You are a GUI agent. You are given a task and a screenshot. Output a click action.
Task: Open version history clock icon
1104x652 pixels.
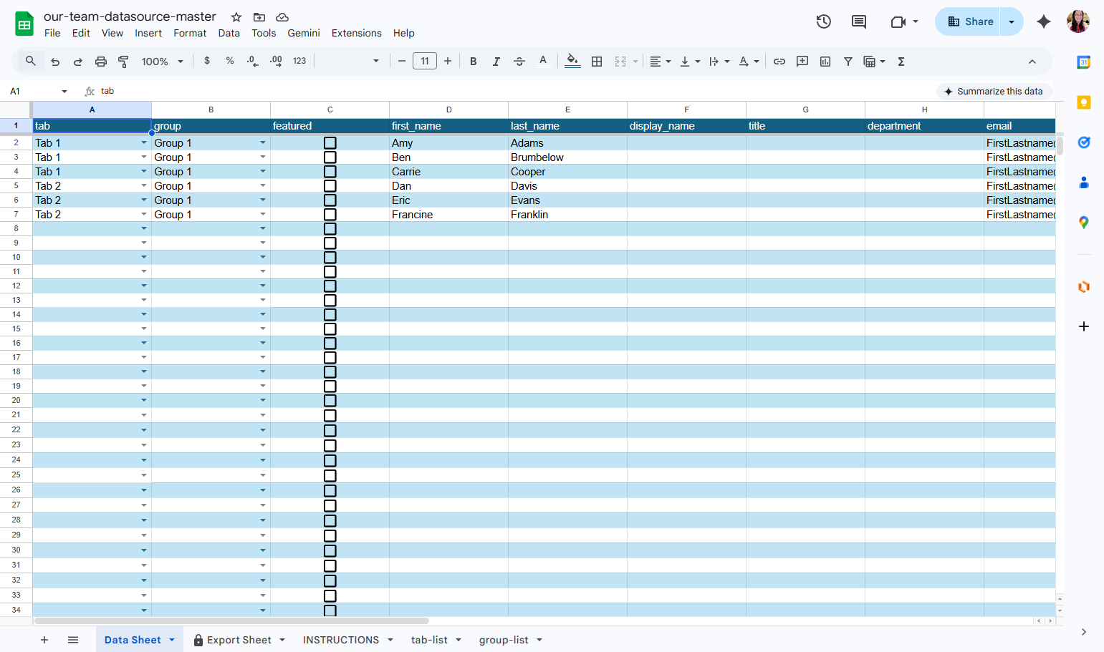click(824, 21)
